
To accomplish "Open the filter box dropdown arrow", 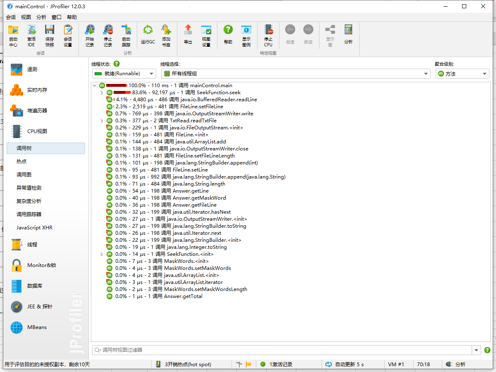I will point(477,350).
